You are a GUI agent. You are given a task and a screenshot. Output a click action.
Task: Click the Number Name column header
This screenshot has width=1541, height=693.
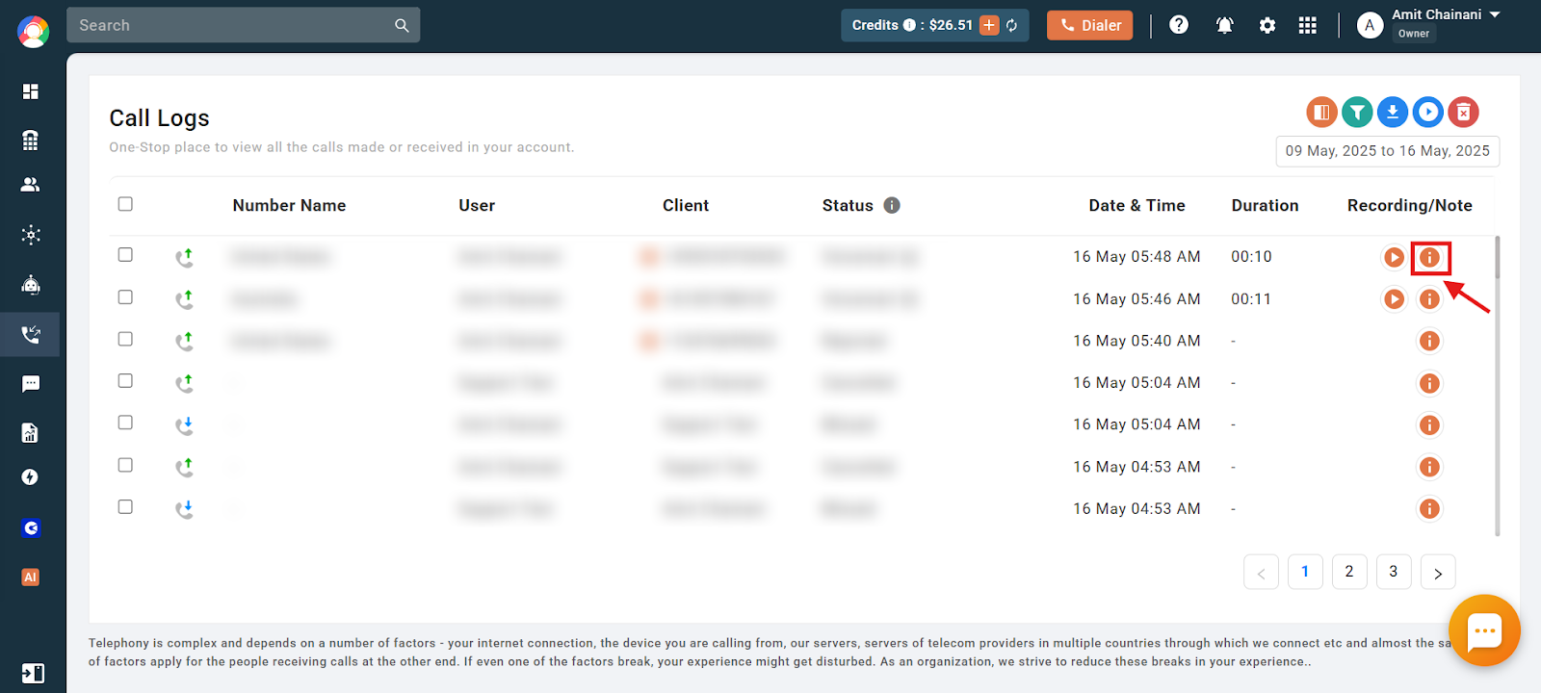click(289, 205)
